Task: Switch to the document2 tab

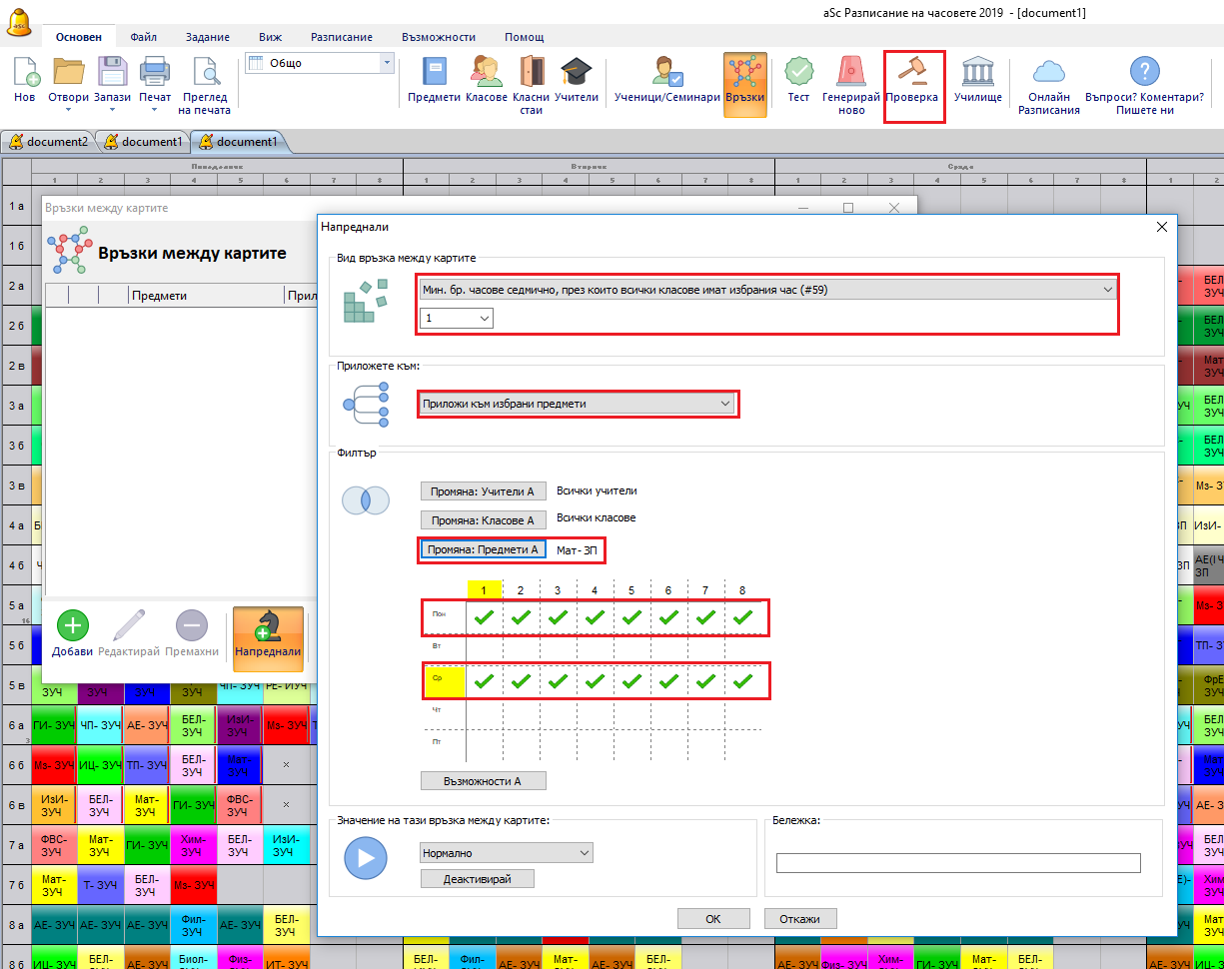Action: pyautogui.click(x=48, y=142)
